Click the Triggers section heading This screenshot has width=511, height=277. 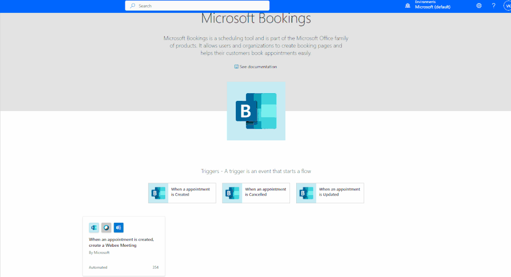coord(256,171)
